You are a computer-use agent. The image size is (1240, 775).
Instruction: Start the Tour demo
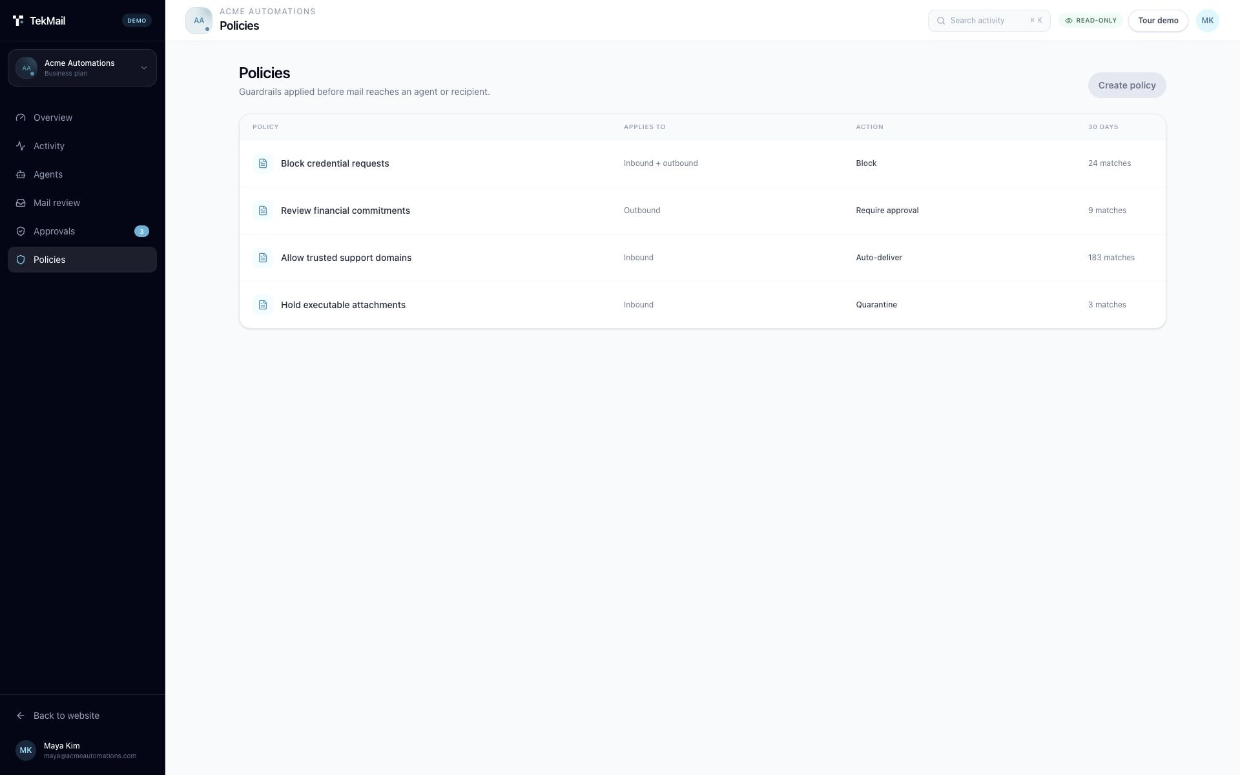(1158, 21)
